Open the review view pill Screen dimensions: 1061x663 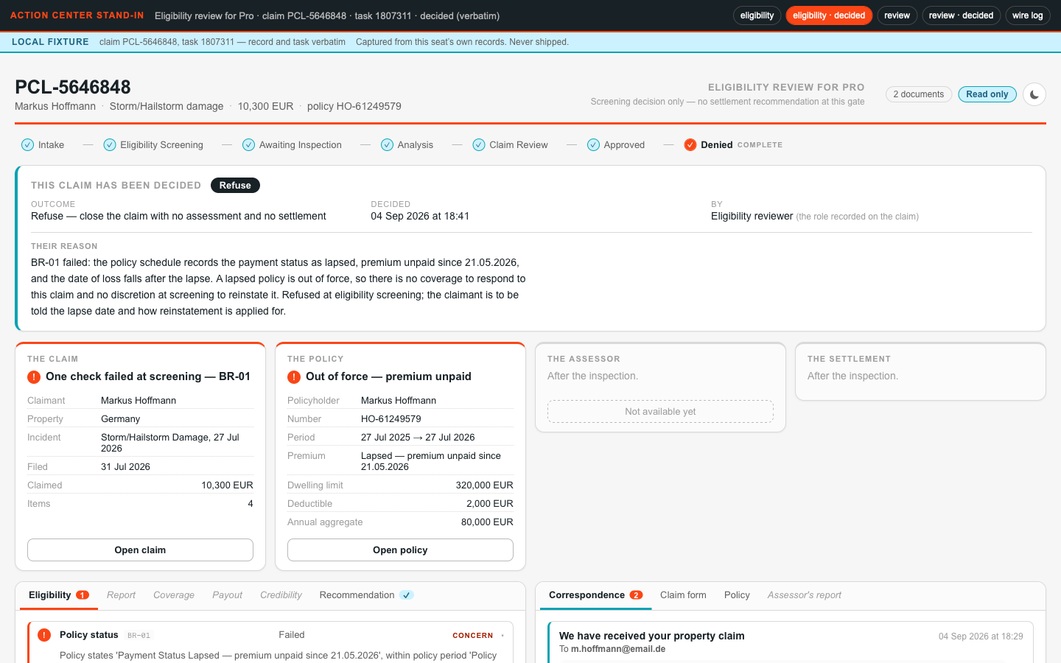(897, 15)
